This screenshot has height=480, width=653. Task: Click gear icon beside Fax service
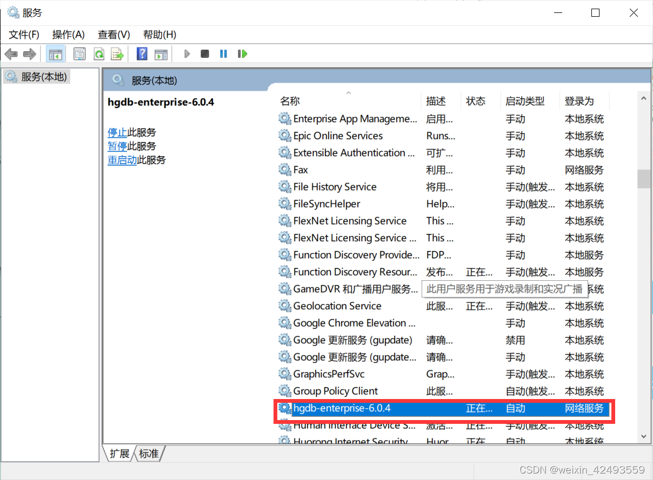tap(285, 170)
